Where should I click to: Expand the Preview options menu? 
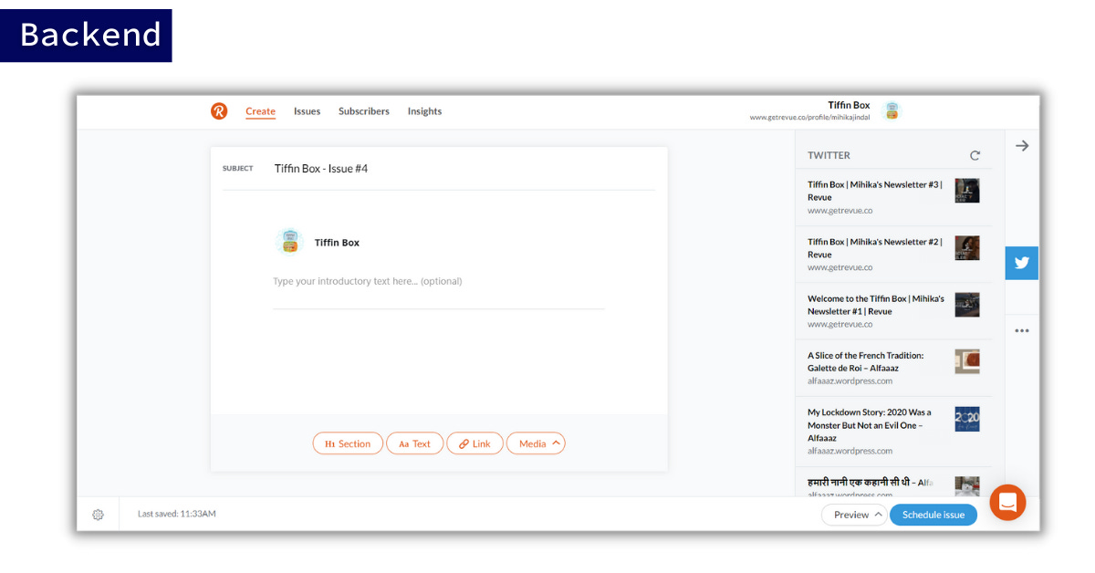pyautogui.click(x=853, y=515)
